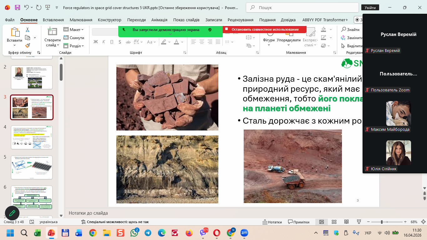This screenshot has height=240, width=427.
Task: Switch to the Анімація tab
Action: pos(159,20)
